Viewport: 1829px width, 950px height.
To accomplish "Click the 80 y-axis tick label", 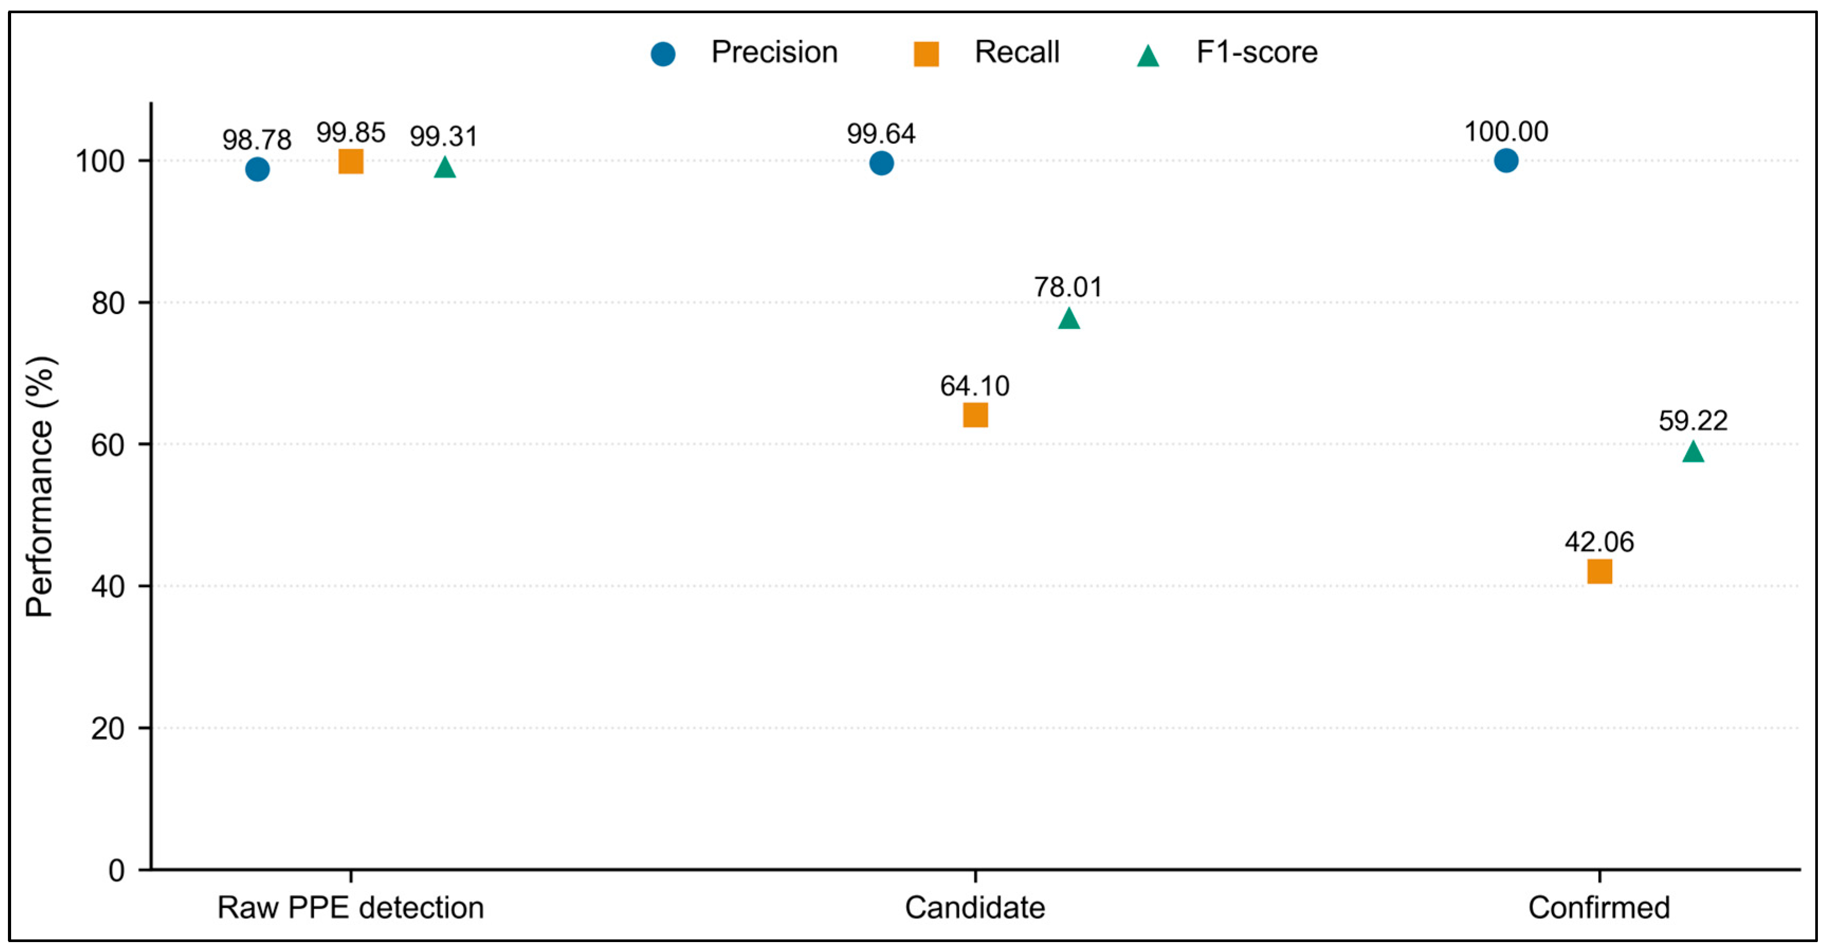I will 108,303.
